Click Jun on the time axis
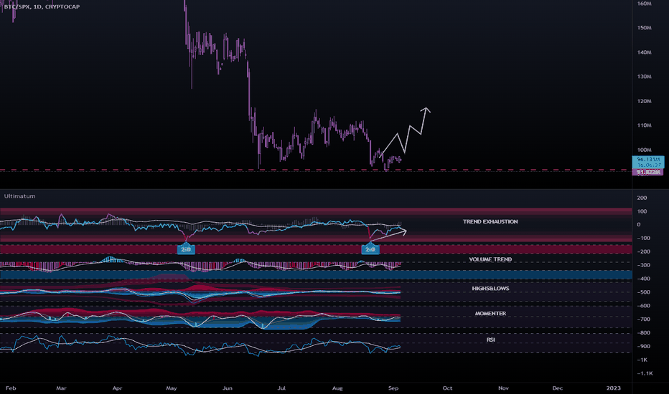This screenshot has width=669, height=394. click(228, 388)
